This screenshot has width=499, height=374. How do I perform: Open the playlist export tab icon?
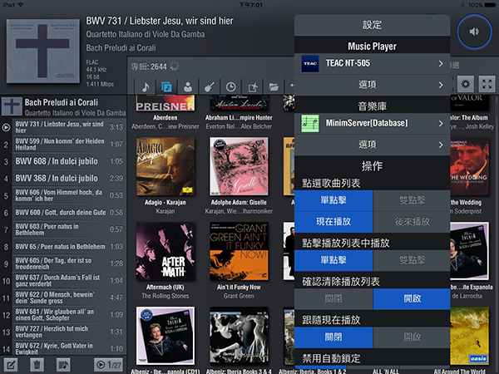(x=252, y=86)
